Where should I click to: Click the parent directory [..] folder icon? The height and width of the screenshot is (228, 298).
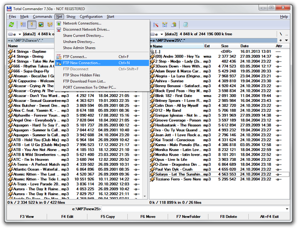coord(152,51)
